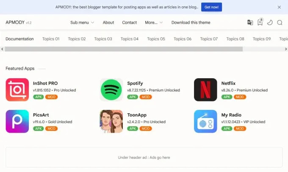Click the horizontal scrollbar left arrow

tap(2, 49)
